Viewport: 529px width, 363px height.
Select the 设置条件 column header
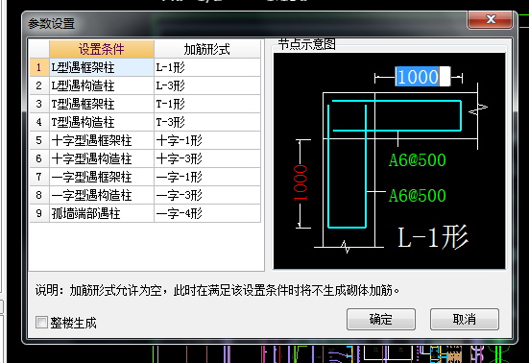(x=102, y=49)
